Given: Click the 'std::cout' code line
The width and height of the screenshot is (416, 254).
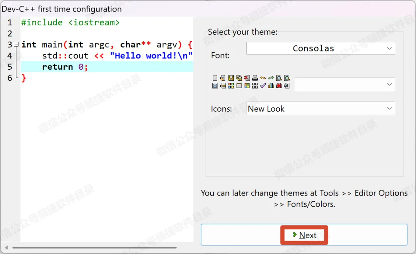Looking at the screenshot, I should 117,56.
